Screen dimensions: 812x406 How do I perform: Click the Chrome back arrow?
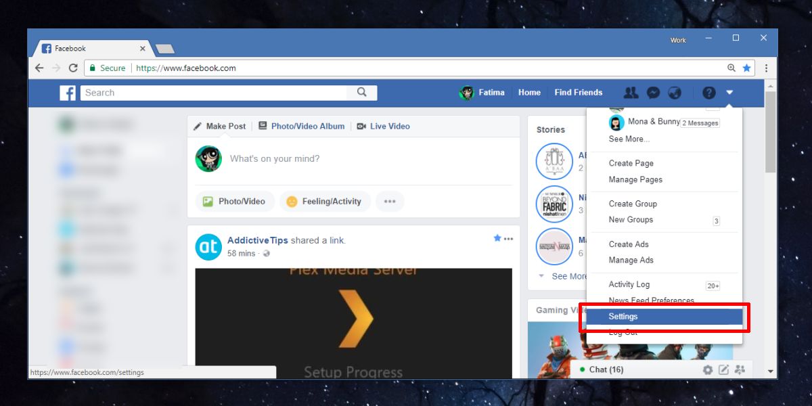(39, 68)
